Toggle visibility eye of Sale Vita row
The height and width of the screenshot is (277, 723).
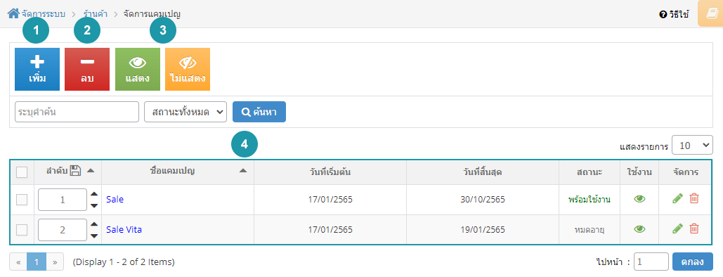pos(639,229)
